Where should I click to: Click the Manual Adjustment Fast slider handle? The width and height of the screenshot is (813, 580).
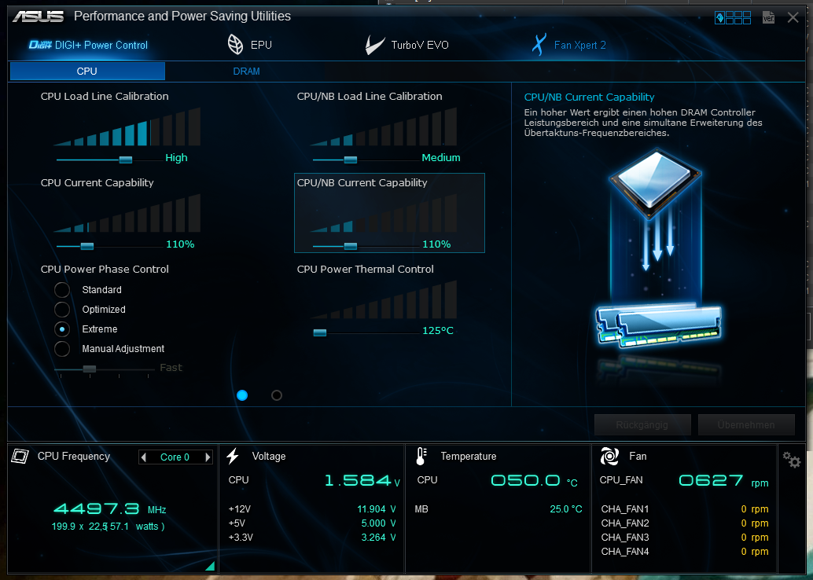click(90, 369)
